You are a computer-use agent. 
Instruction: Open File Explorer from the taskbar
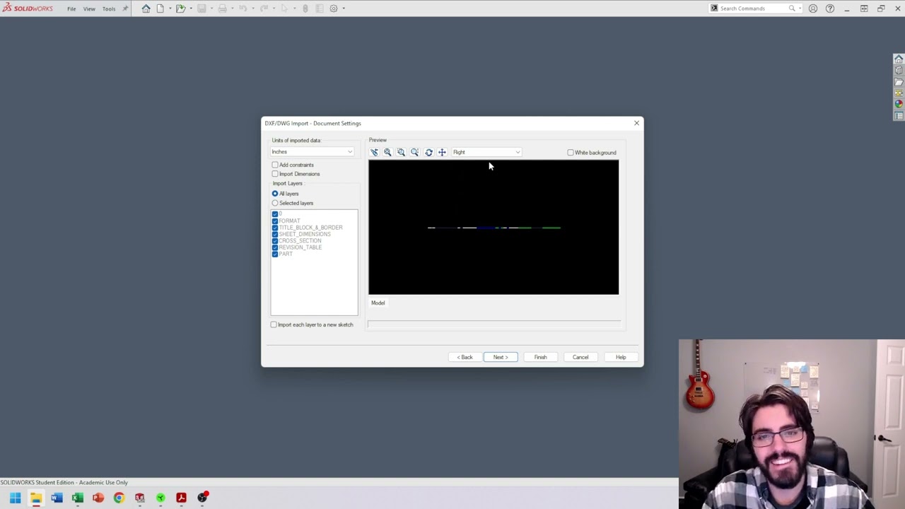pos(35,498)
